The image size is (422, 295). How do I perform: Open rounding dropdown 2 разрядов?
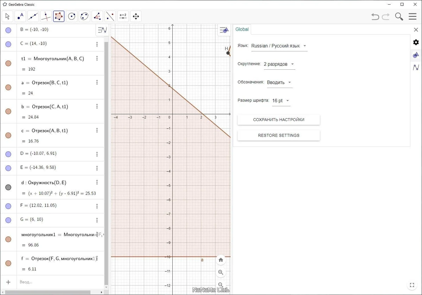point(279,64)
